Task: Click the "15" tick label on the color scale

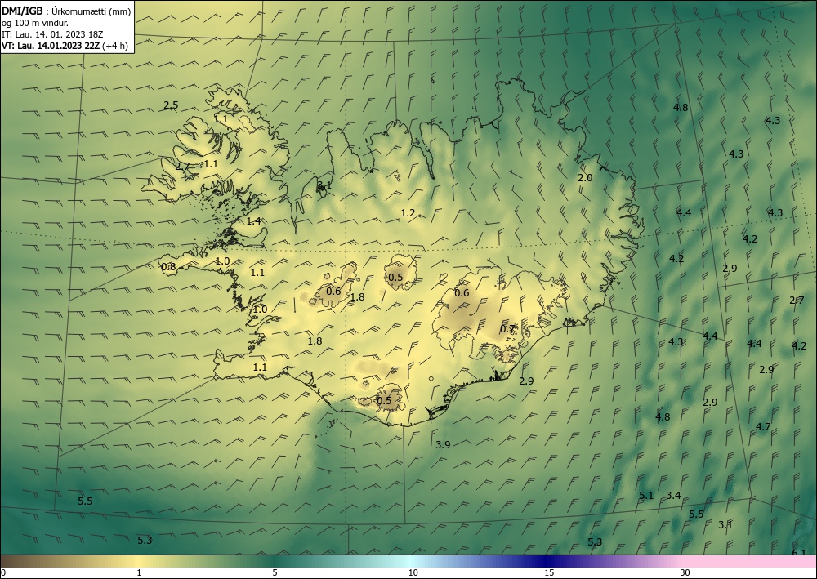Action: click(x=549, y=572)
